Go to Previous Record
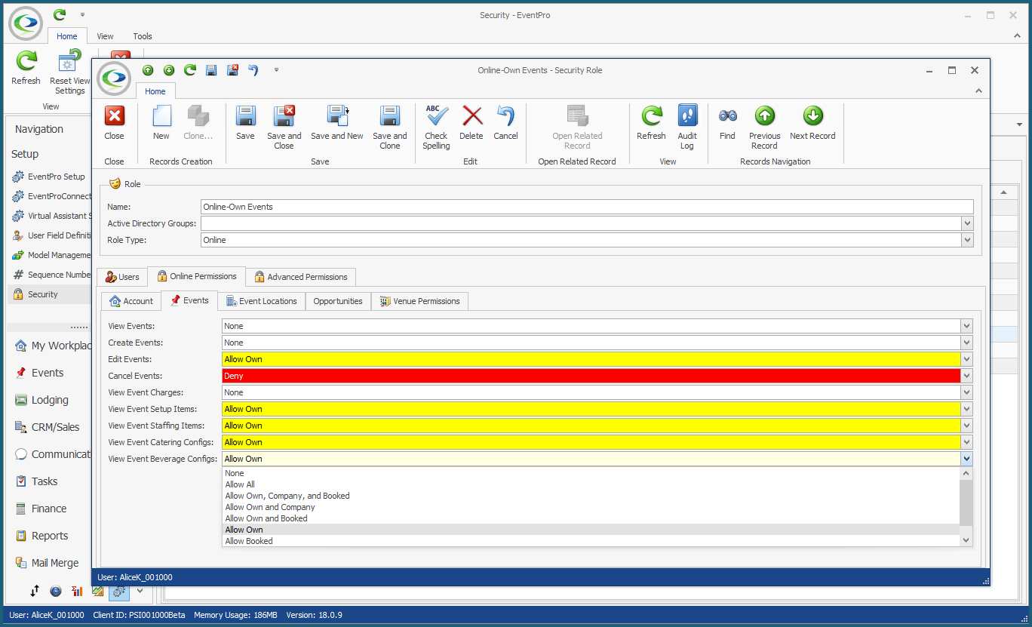Viewport: 1032px width, 627px height. click(x=764, y=128)
